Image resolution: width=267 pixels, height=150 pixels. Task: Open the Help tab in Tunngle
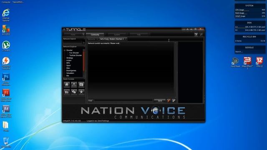coord(139,35)
